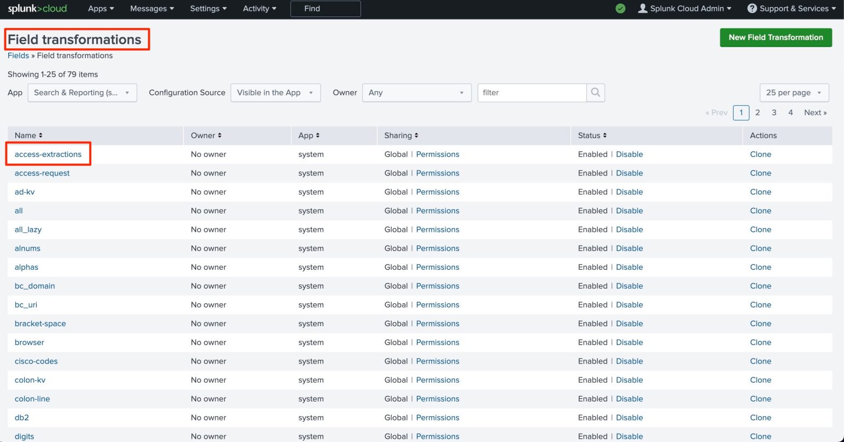Image resolution: width=844 pixels, height=442 pixels.
Task: Open the Support & Services menu
Action: click(791, 9)
